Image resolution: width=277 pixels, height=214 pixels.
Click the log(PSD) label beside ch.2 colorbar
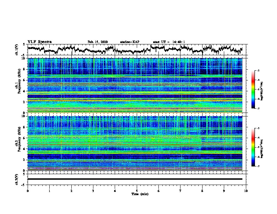(262, 149)
